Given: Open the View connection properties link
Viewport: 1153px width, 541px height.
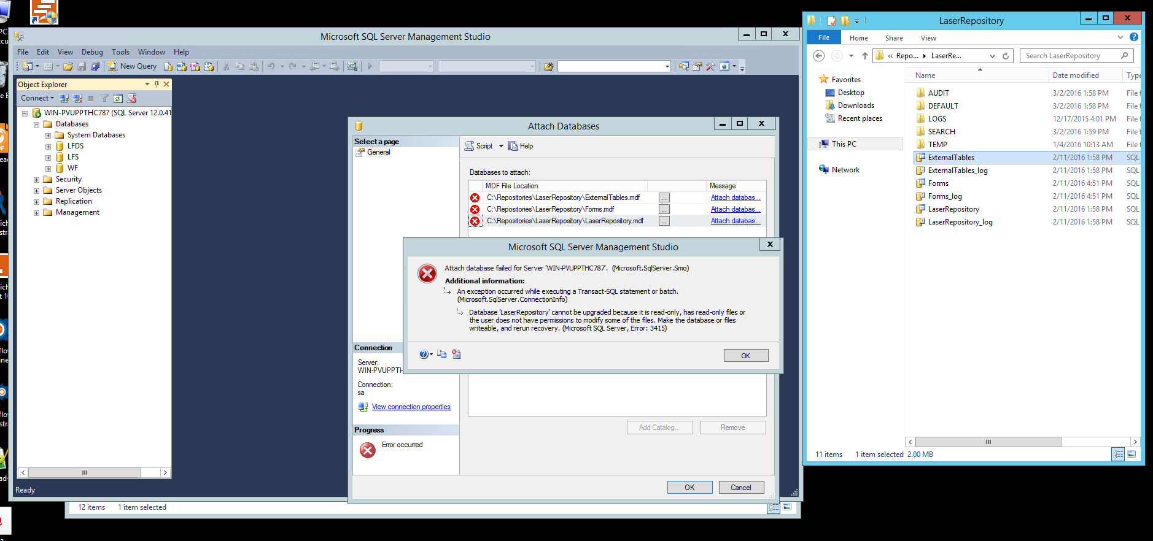Looking at the screenshot, I should click(411, 407).
